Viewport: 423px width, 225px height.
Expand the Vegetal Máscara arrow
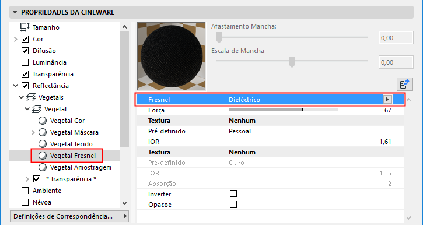(x=33, y=132)
